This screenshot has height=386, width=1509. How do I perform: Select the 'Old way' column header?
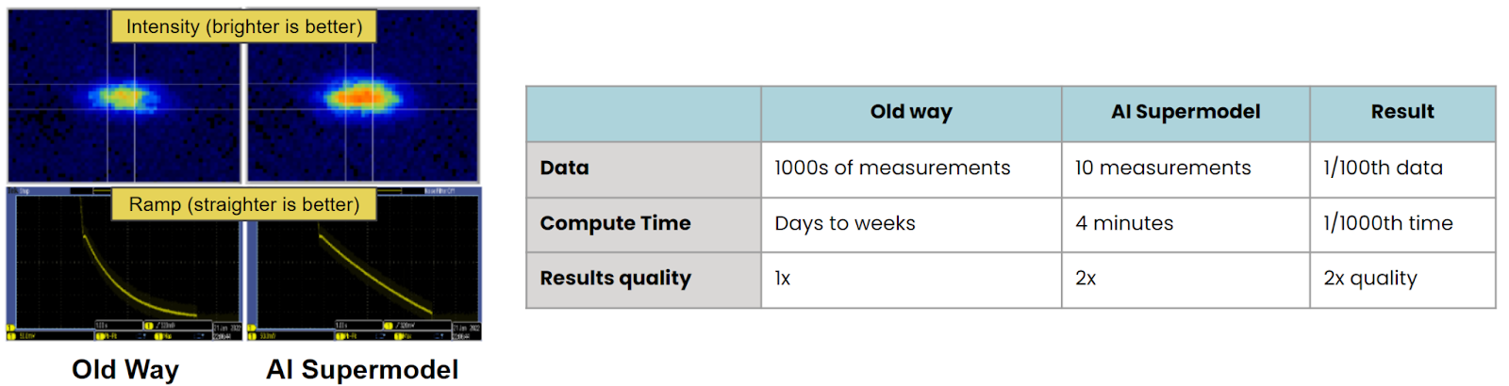coord(911,113)
